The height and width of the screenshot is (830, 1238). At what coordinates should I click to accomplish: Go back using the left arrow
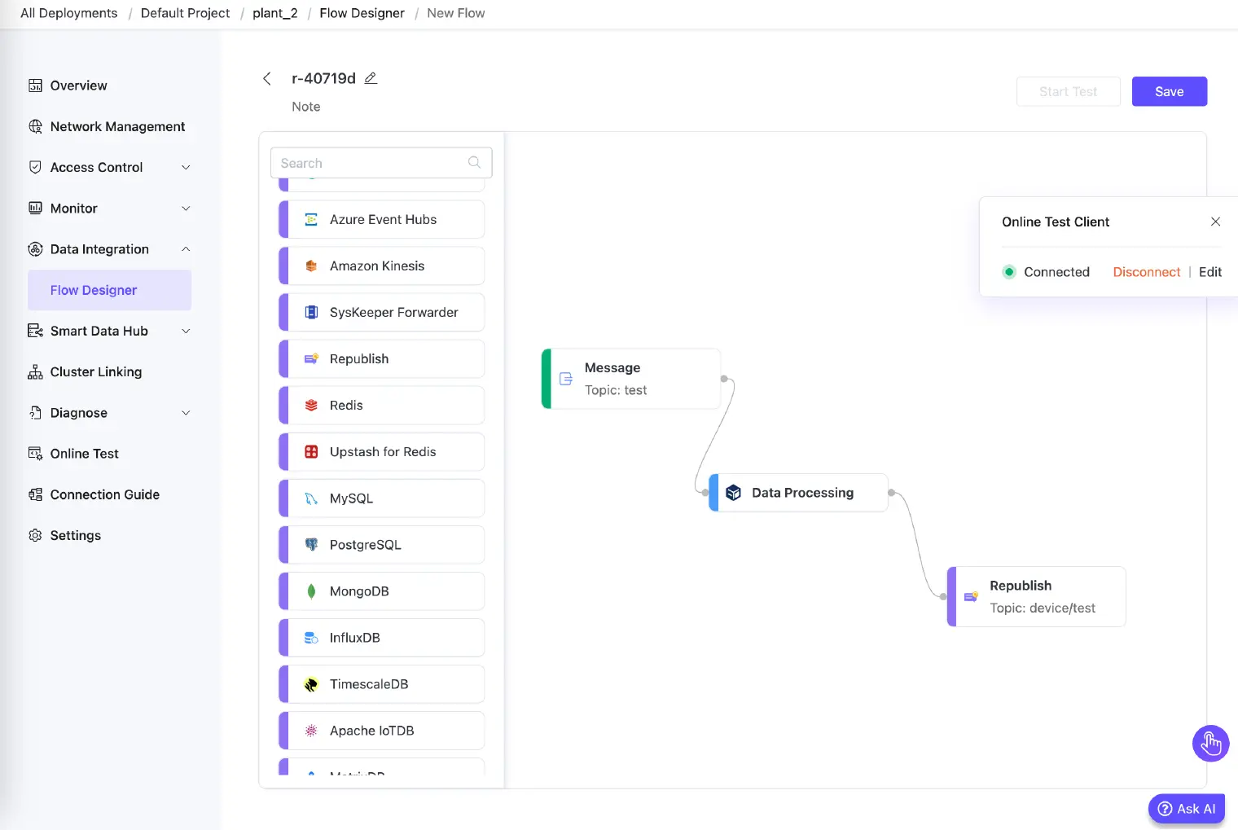266,78
